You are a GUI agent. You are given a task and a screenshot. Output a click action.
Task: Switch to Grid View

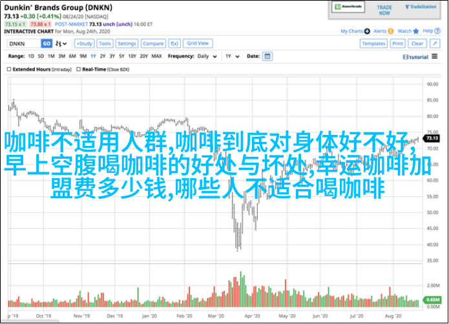pos(198,43)
